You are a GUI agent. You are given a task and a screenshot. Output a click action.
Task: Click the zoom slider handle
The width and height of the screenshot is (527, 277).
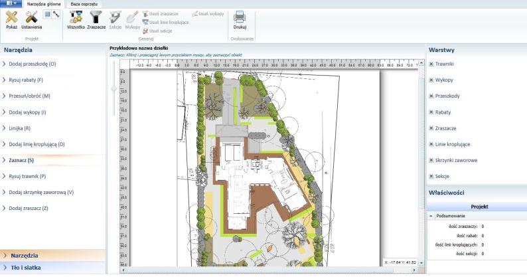click(x=114, y=88)
